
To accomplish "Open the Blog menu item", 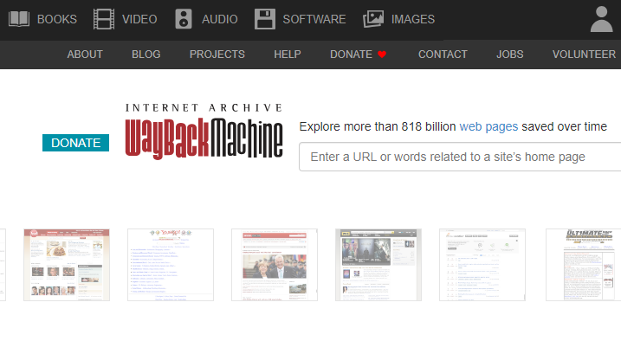I will (146, 55).
